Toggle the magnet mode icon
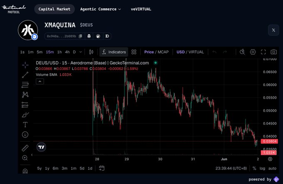Screen dimensions: 283x184 point(25,171)
